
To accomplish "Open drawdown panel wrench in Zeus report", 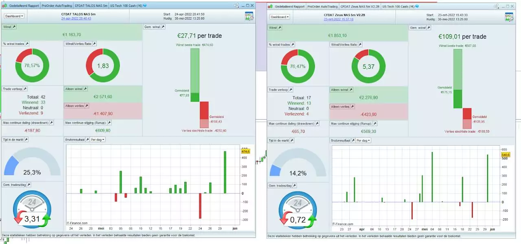I will click(x=317, y=123).
